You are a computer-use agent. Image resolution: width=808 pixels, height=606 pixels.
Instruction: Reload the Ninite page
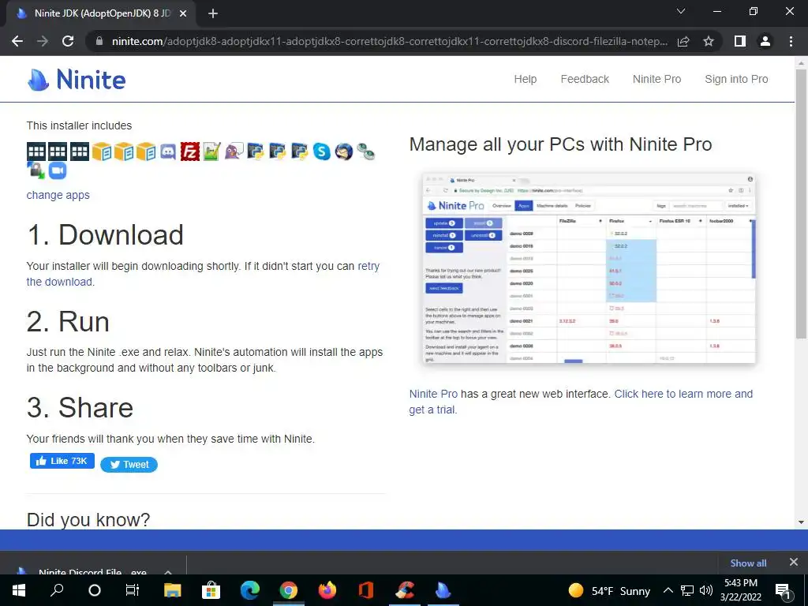point(68,41)
